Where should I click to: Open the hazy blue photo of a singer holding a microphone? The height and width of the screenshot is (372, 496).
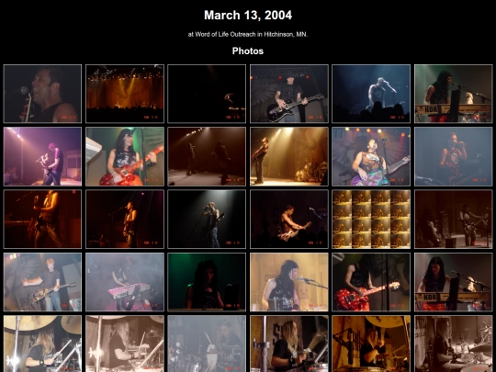coord(454,156)
